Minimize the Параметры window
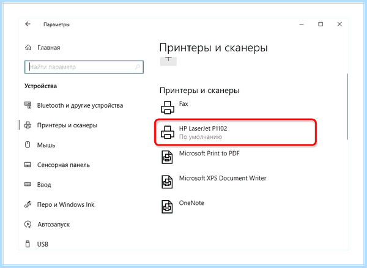Screen dimensions: 367x268 (x=302, y=24)
